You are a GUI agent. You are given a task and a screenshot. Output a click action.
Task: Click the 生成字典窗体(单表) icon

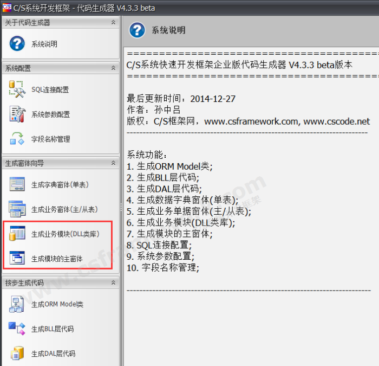coord(17,185)
